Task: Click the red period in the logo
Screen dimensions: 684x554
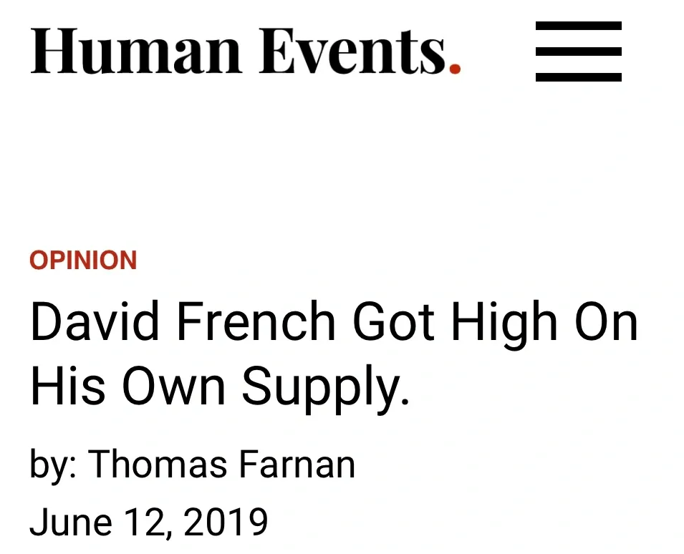Action: [x=454, y=69]
